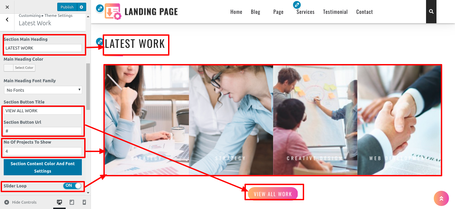Click the scroll-to-top double arrow button
455x209 pixels.
pyautogui.click(x=441, y=198)
